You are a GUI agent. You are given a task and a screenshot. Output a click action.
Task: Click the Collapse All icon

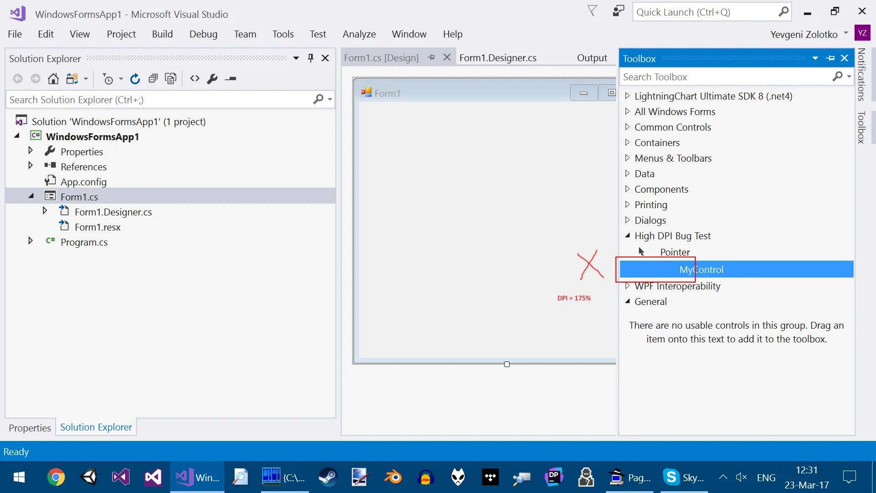click(x=153, y=79)
